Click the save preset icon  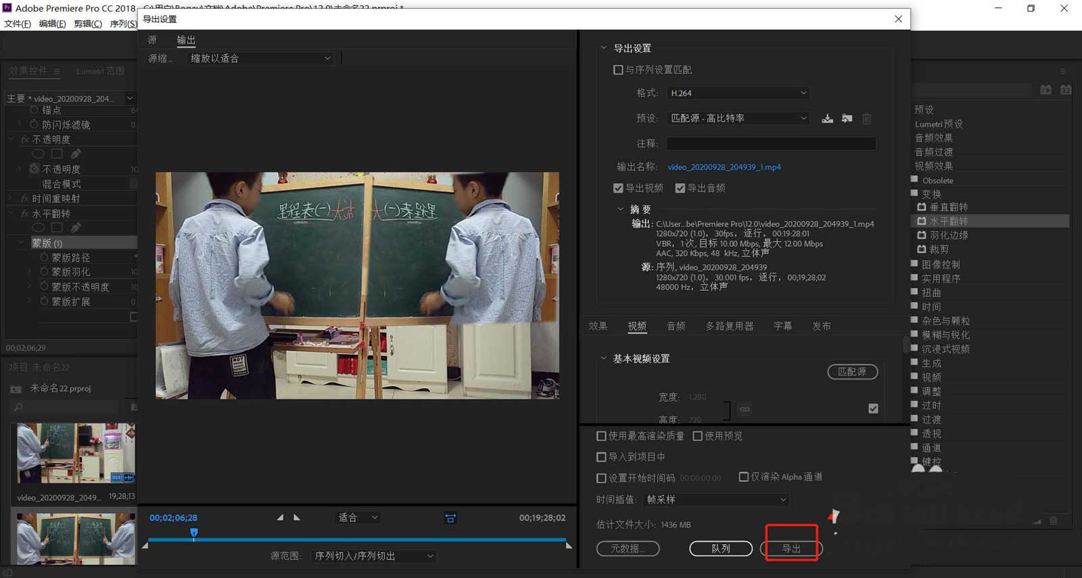click(827, 118)
